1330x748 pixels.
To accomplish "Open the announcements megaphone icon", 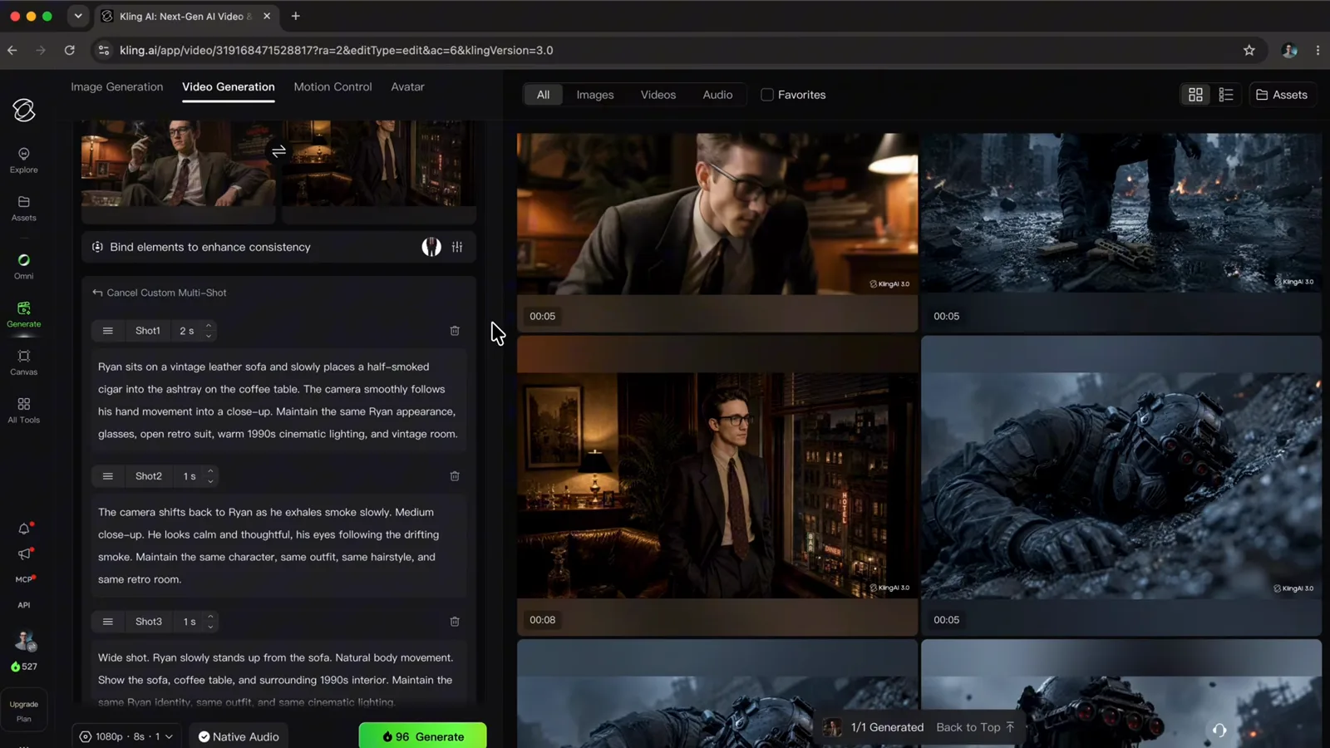I will pos(24,554).
